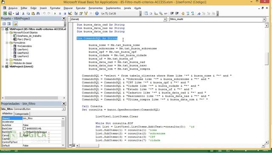Stop execution with the Reset square icon

click(x=65, y=14)
